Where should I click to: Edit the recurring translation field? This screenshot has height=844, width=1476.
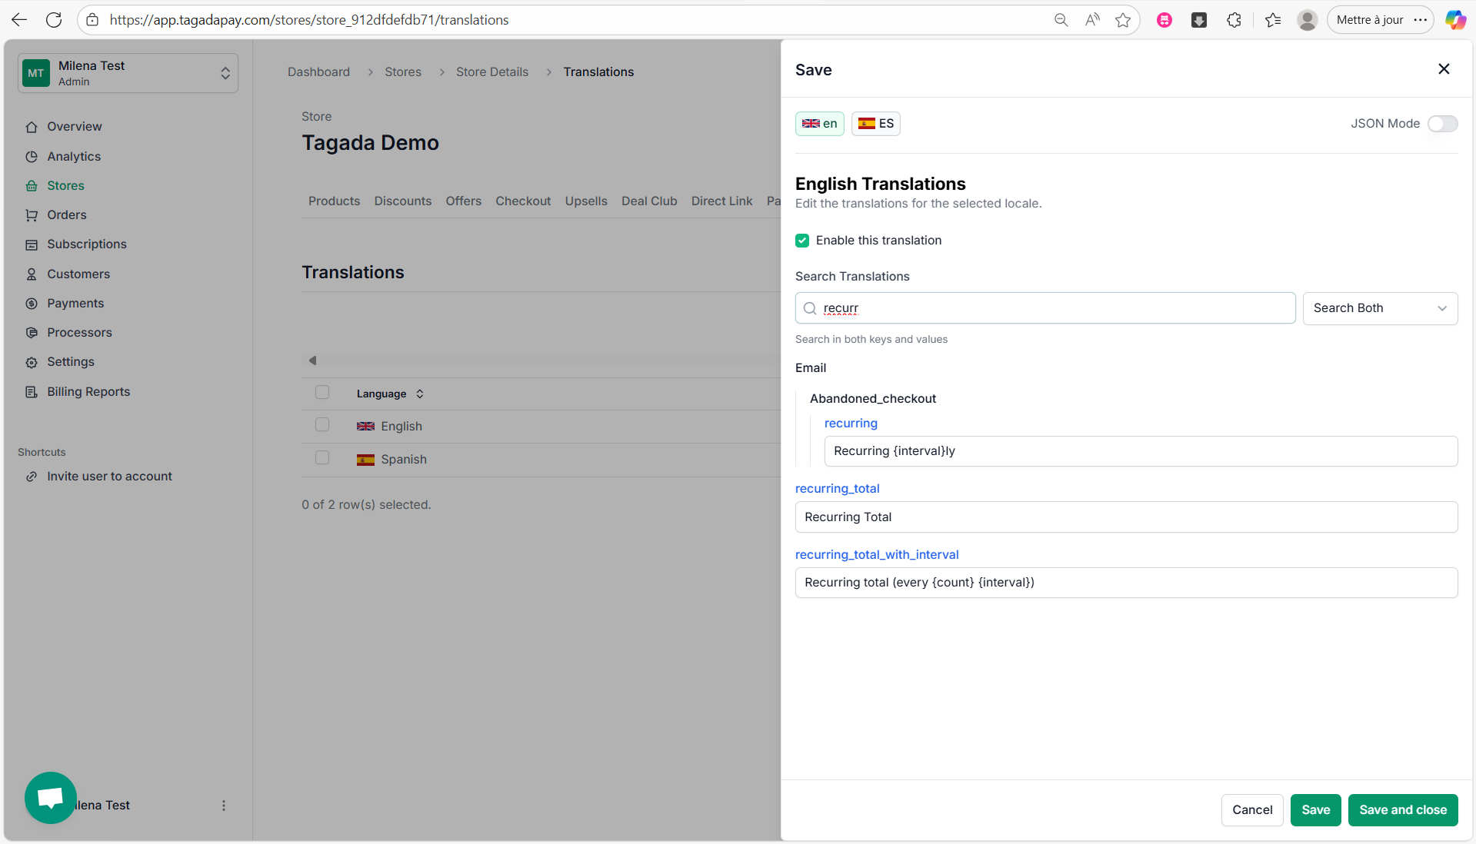[x=1140, y=451]
